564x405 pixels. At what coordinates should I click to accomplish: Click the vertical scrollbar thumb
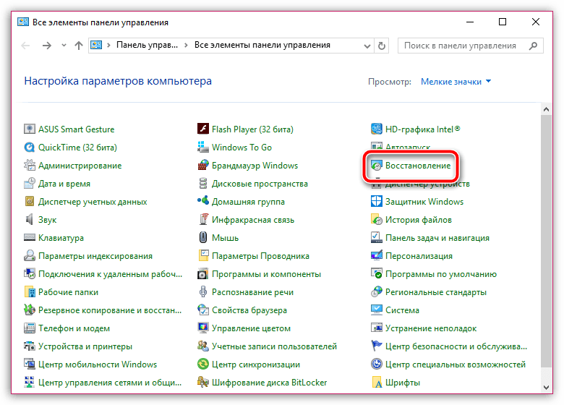tap(546, 241)
